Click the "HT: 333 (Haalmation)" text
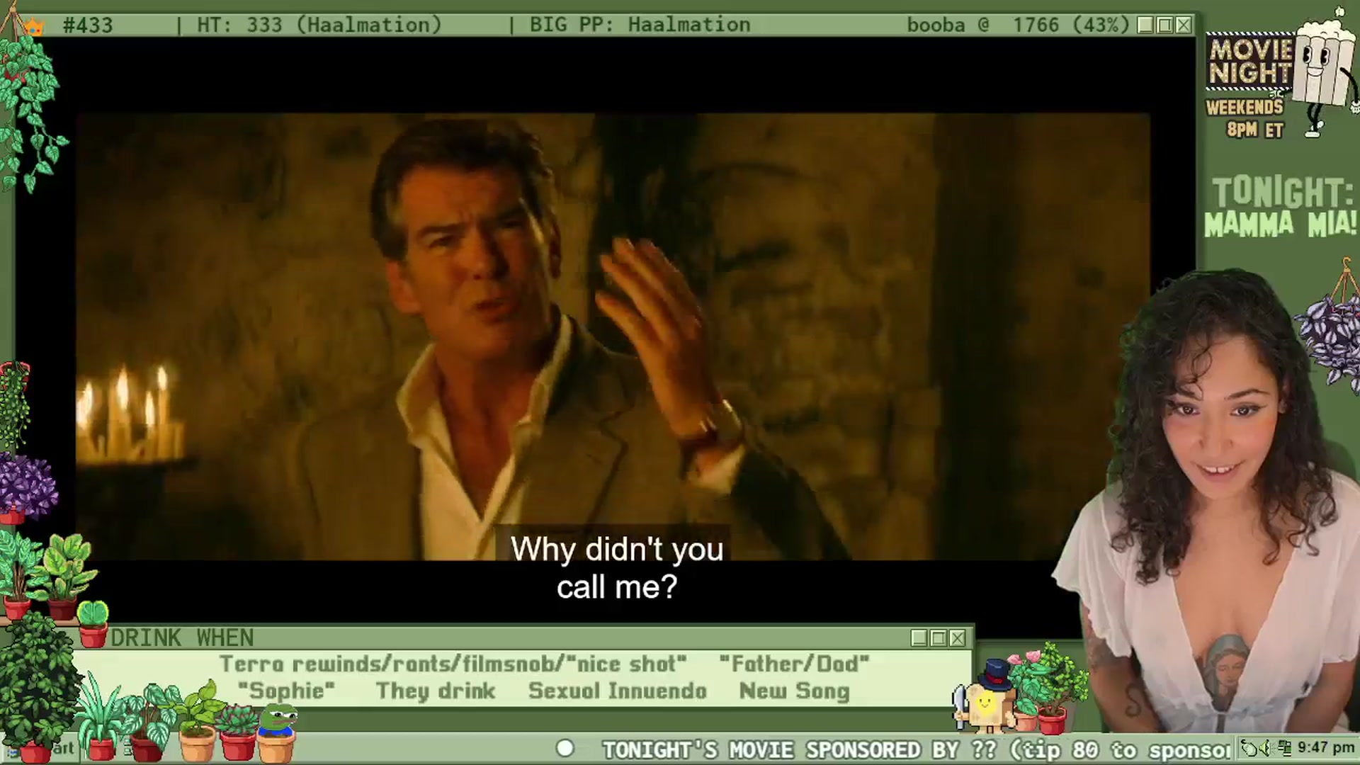This screenshot has width=1360, height=765. coord(319,25)
